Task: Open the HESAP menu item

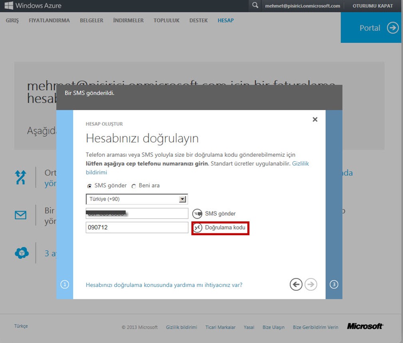Action: coord(226,20)
